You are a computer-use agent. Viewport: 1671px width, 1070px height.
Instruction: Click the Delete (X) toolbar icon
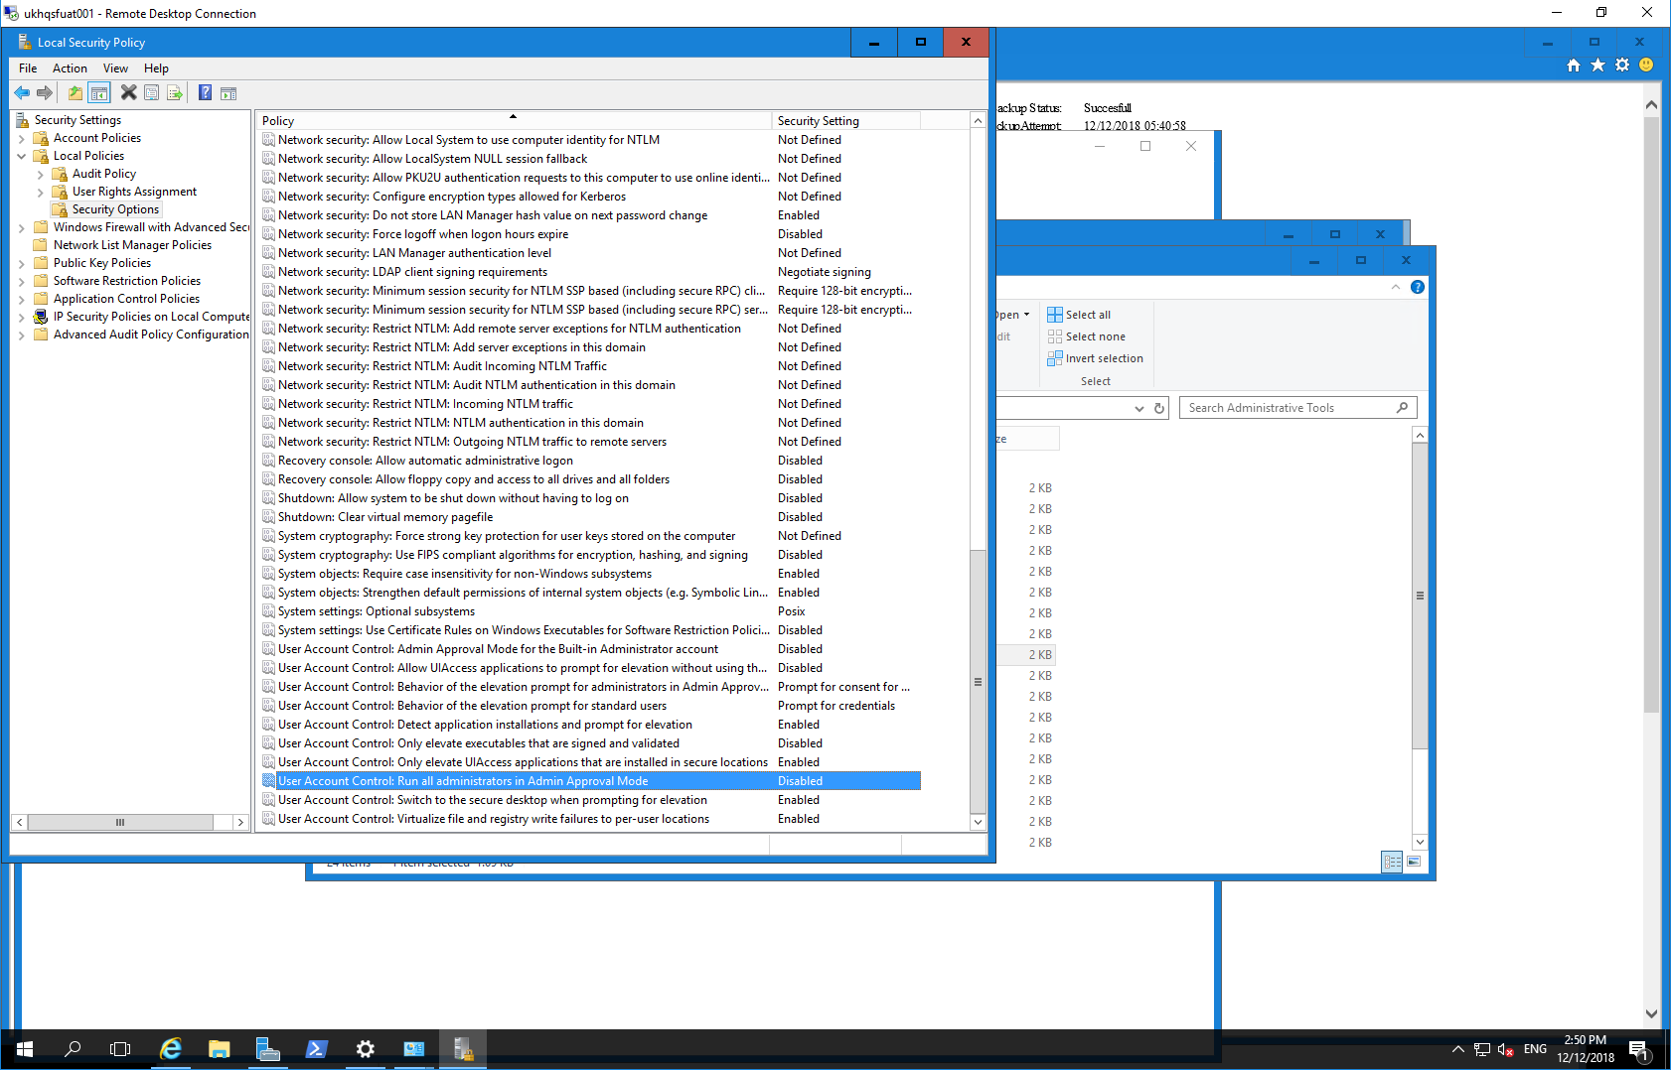(128, 92)
